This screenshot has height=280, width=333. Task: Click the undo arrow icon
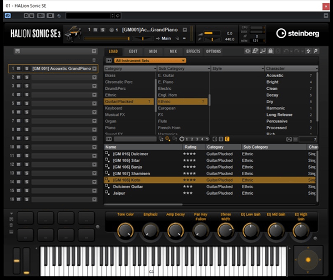pos(286,51)
